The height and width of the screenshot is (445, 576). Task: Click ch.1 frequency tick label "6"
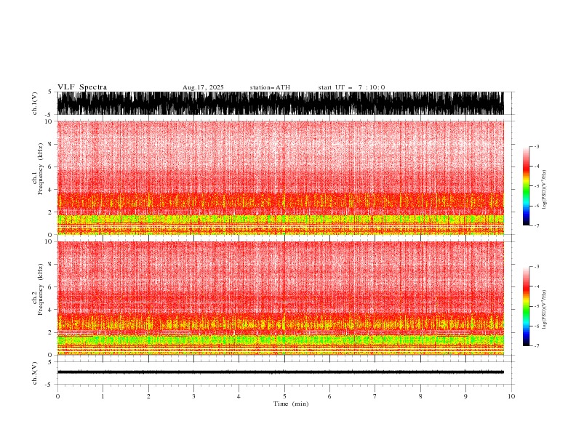[50, 167]
